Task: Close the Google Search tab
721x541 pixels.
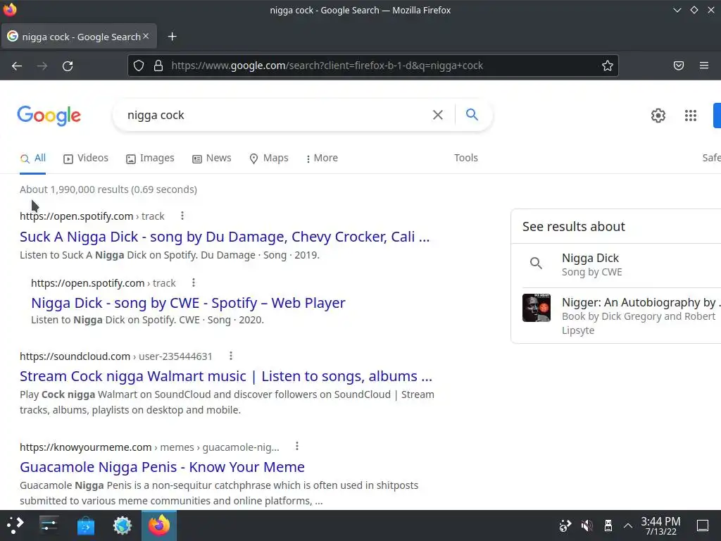Action: [146, 36]
